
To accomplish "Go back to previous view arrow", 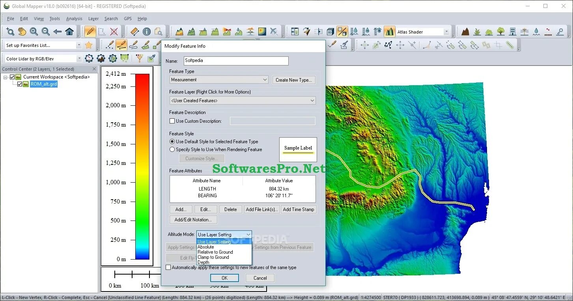I will coord(58,32).
